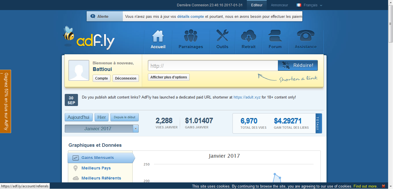Click the Réduire! button
Image resolution: width=393 pixels, height=189 pixels.
(x=298, y=65)
